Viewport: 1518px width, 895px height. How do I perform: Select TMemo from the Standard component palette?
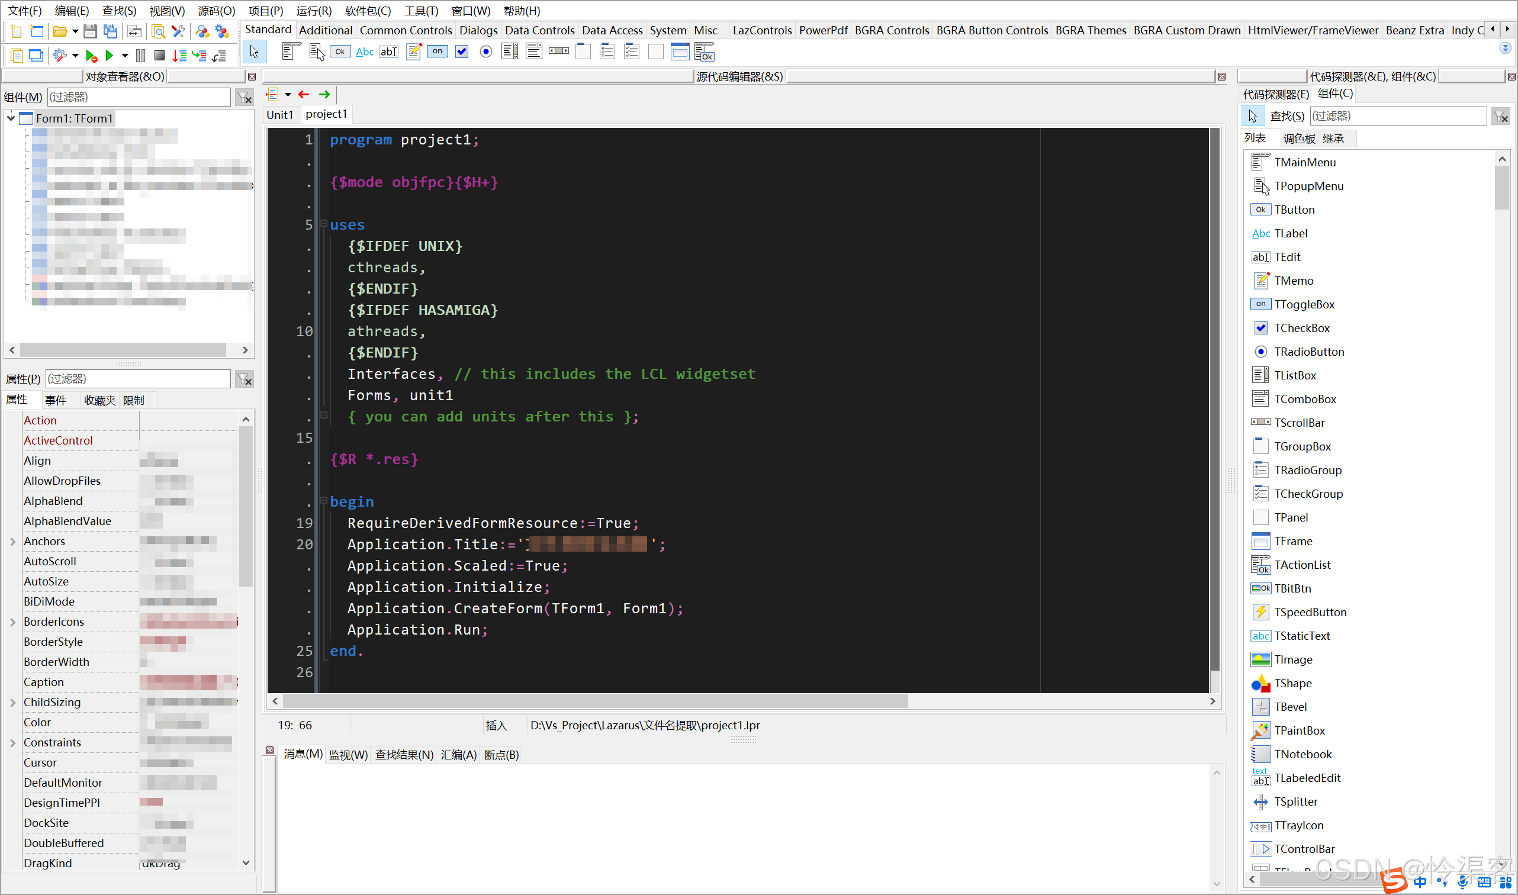[x=414, y=52]
